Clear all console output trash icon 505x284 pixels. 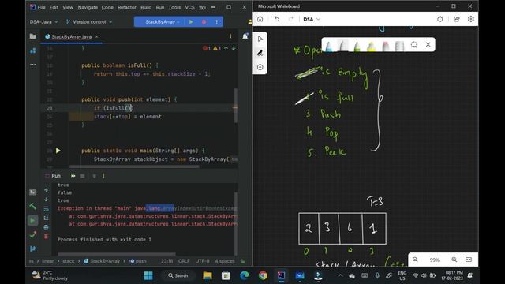pyautogui.click(x=47, y=237)
